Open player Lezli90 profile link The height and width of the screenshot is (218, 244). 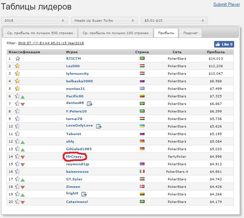point(73,66)
